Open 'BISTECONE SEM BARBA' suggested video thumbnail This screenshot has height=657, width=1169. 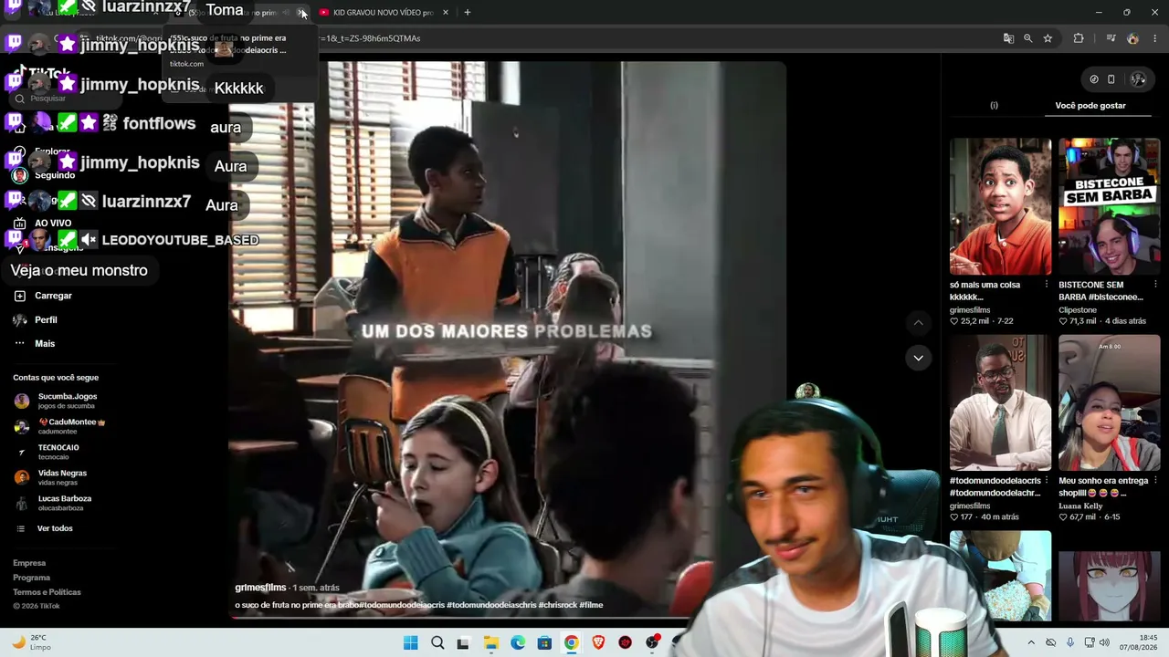click(x=1110, y=206)
